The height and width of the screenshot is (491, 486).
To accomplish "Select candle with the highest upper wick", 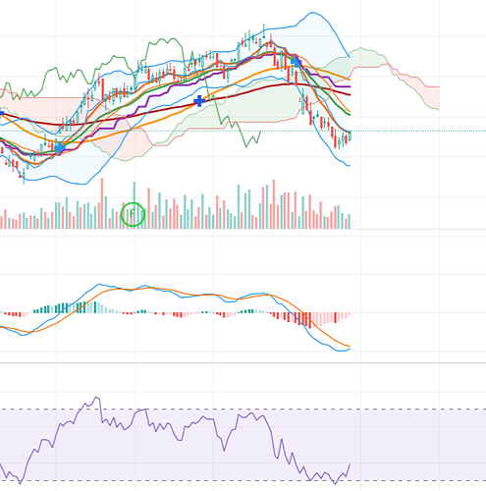I will pyautogui.click(x=264, y=31).
